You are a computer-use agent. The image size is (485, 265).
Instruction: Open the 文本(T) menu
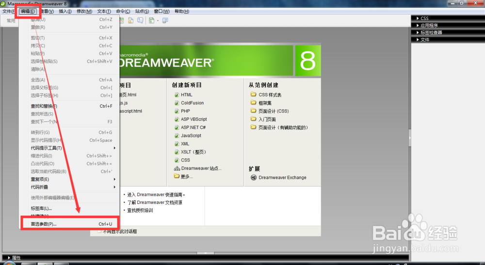[104, 12]
